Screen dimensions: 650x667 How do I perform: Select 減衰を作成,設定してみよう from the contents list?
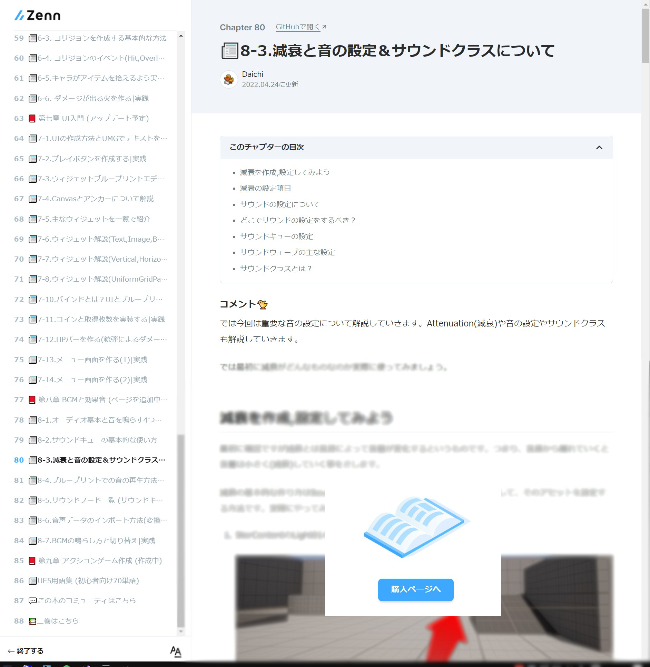click(284, 172)
